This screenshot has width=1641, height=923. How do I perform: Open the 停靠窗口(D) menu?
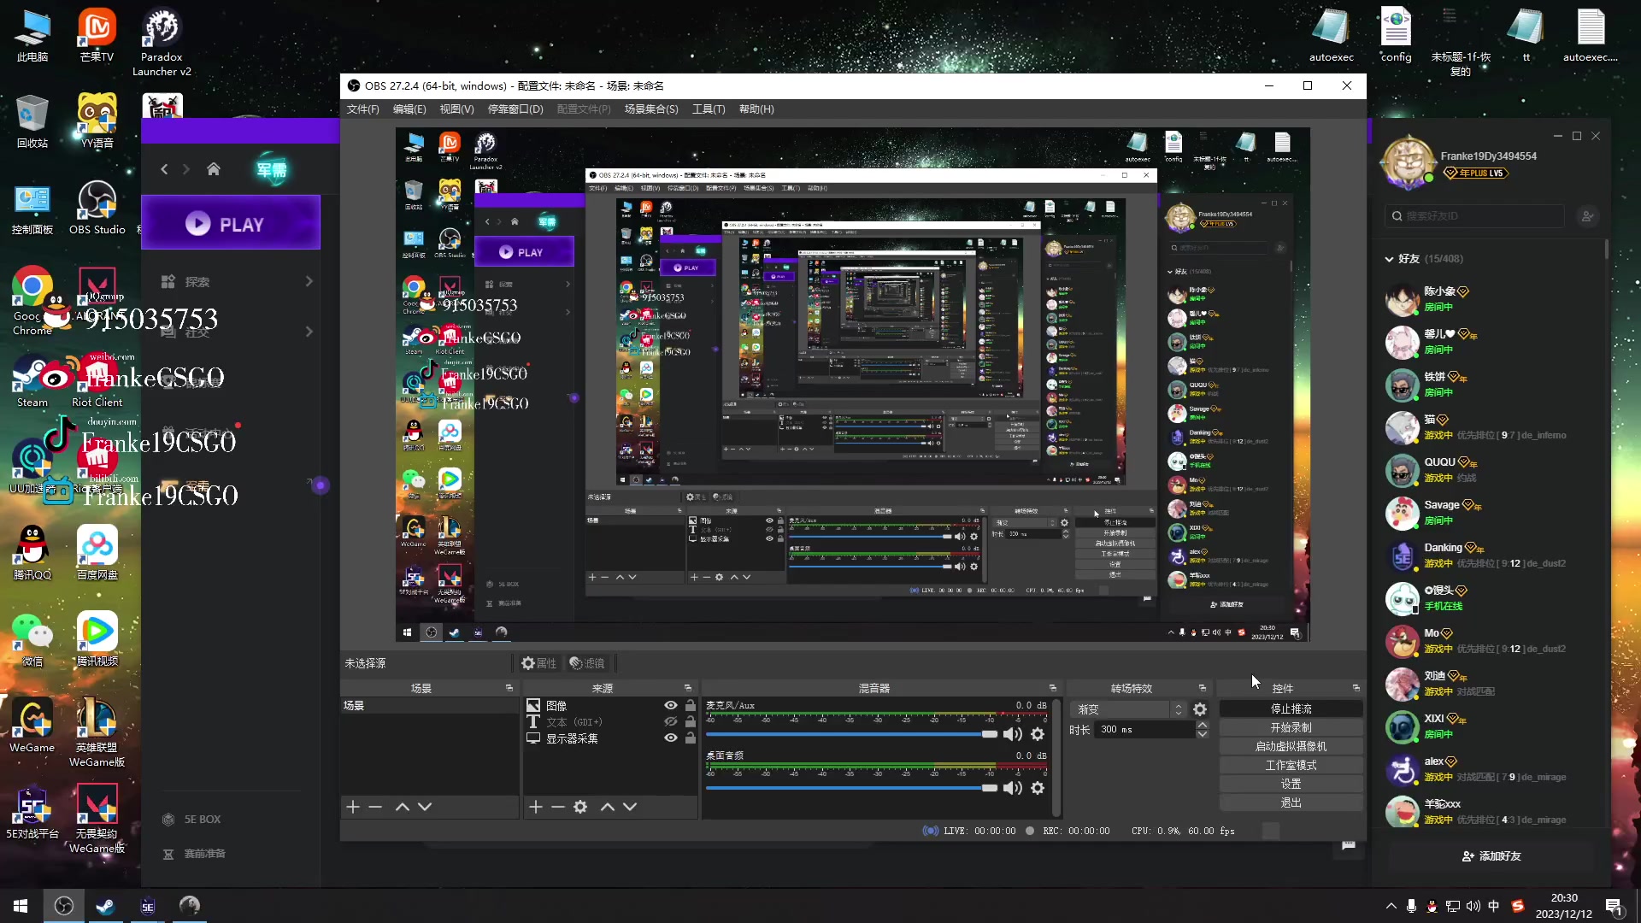[515, 109]
